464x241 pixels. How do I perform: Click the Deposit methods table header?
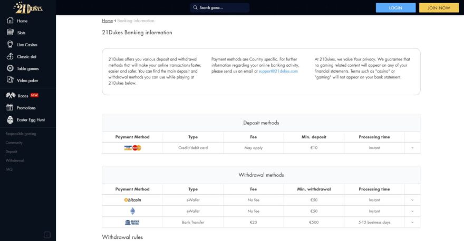pyautogui.click(x=261, y=123)
